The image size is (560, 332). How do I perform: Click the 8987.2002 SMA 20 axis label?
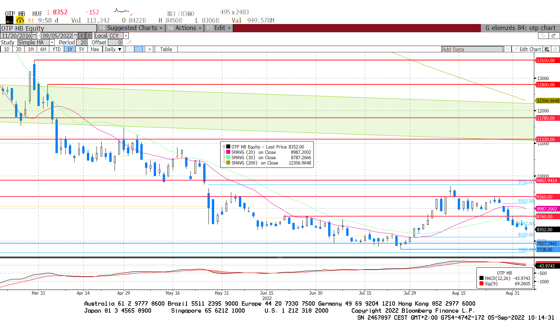(547, 209)
